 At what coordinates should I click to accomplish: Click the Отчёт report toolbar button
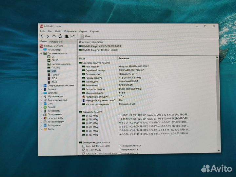click(86, 36)
